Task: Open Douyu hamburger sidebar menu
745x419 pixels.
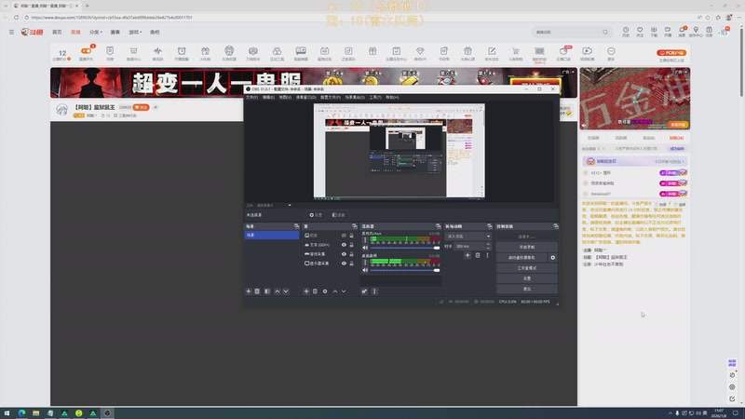Action: 11,32
